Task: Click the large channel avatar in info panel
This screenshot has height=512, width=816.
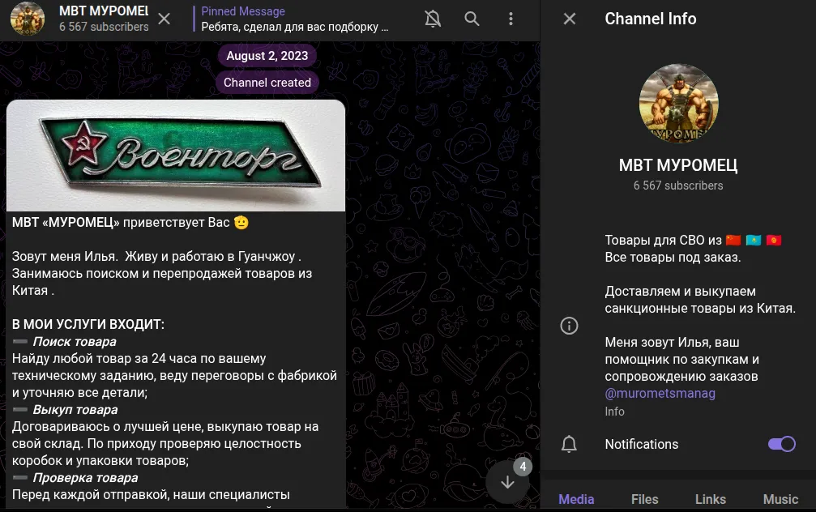Action: click(678, 104)
